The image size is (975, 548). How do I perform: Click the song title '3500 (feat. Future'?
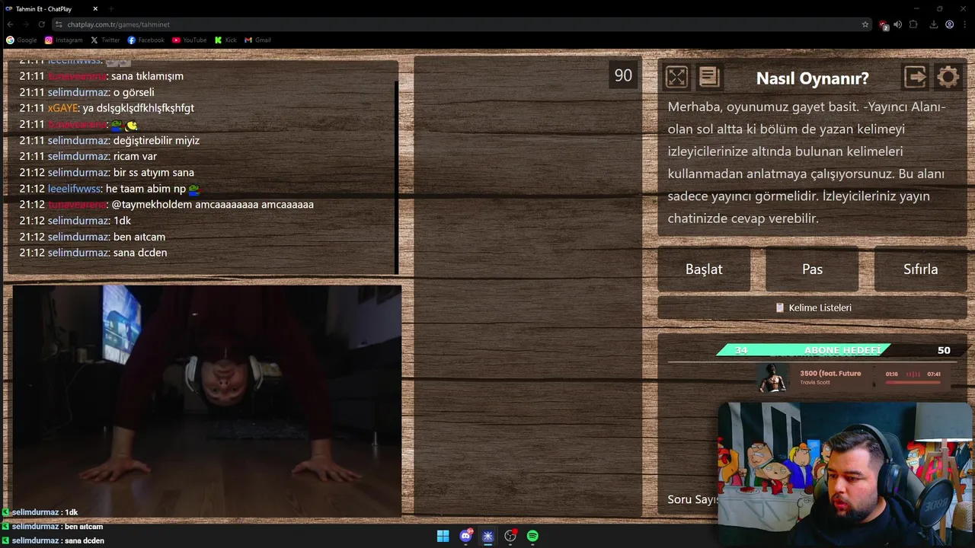(830, 374)
